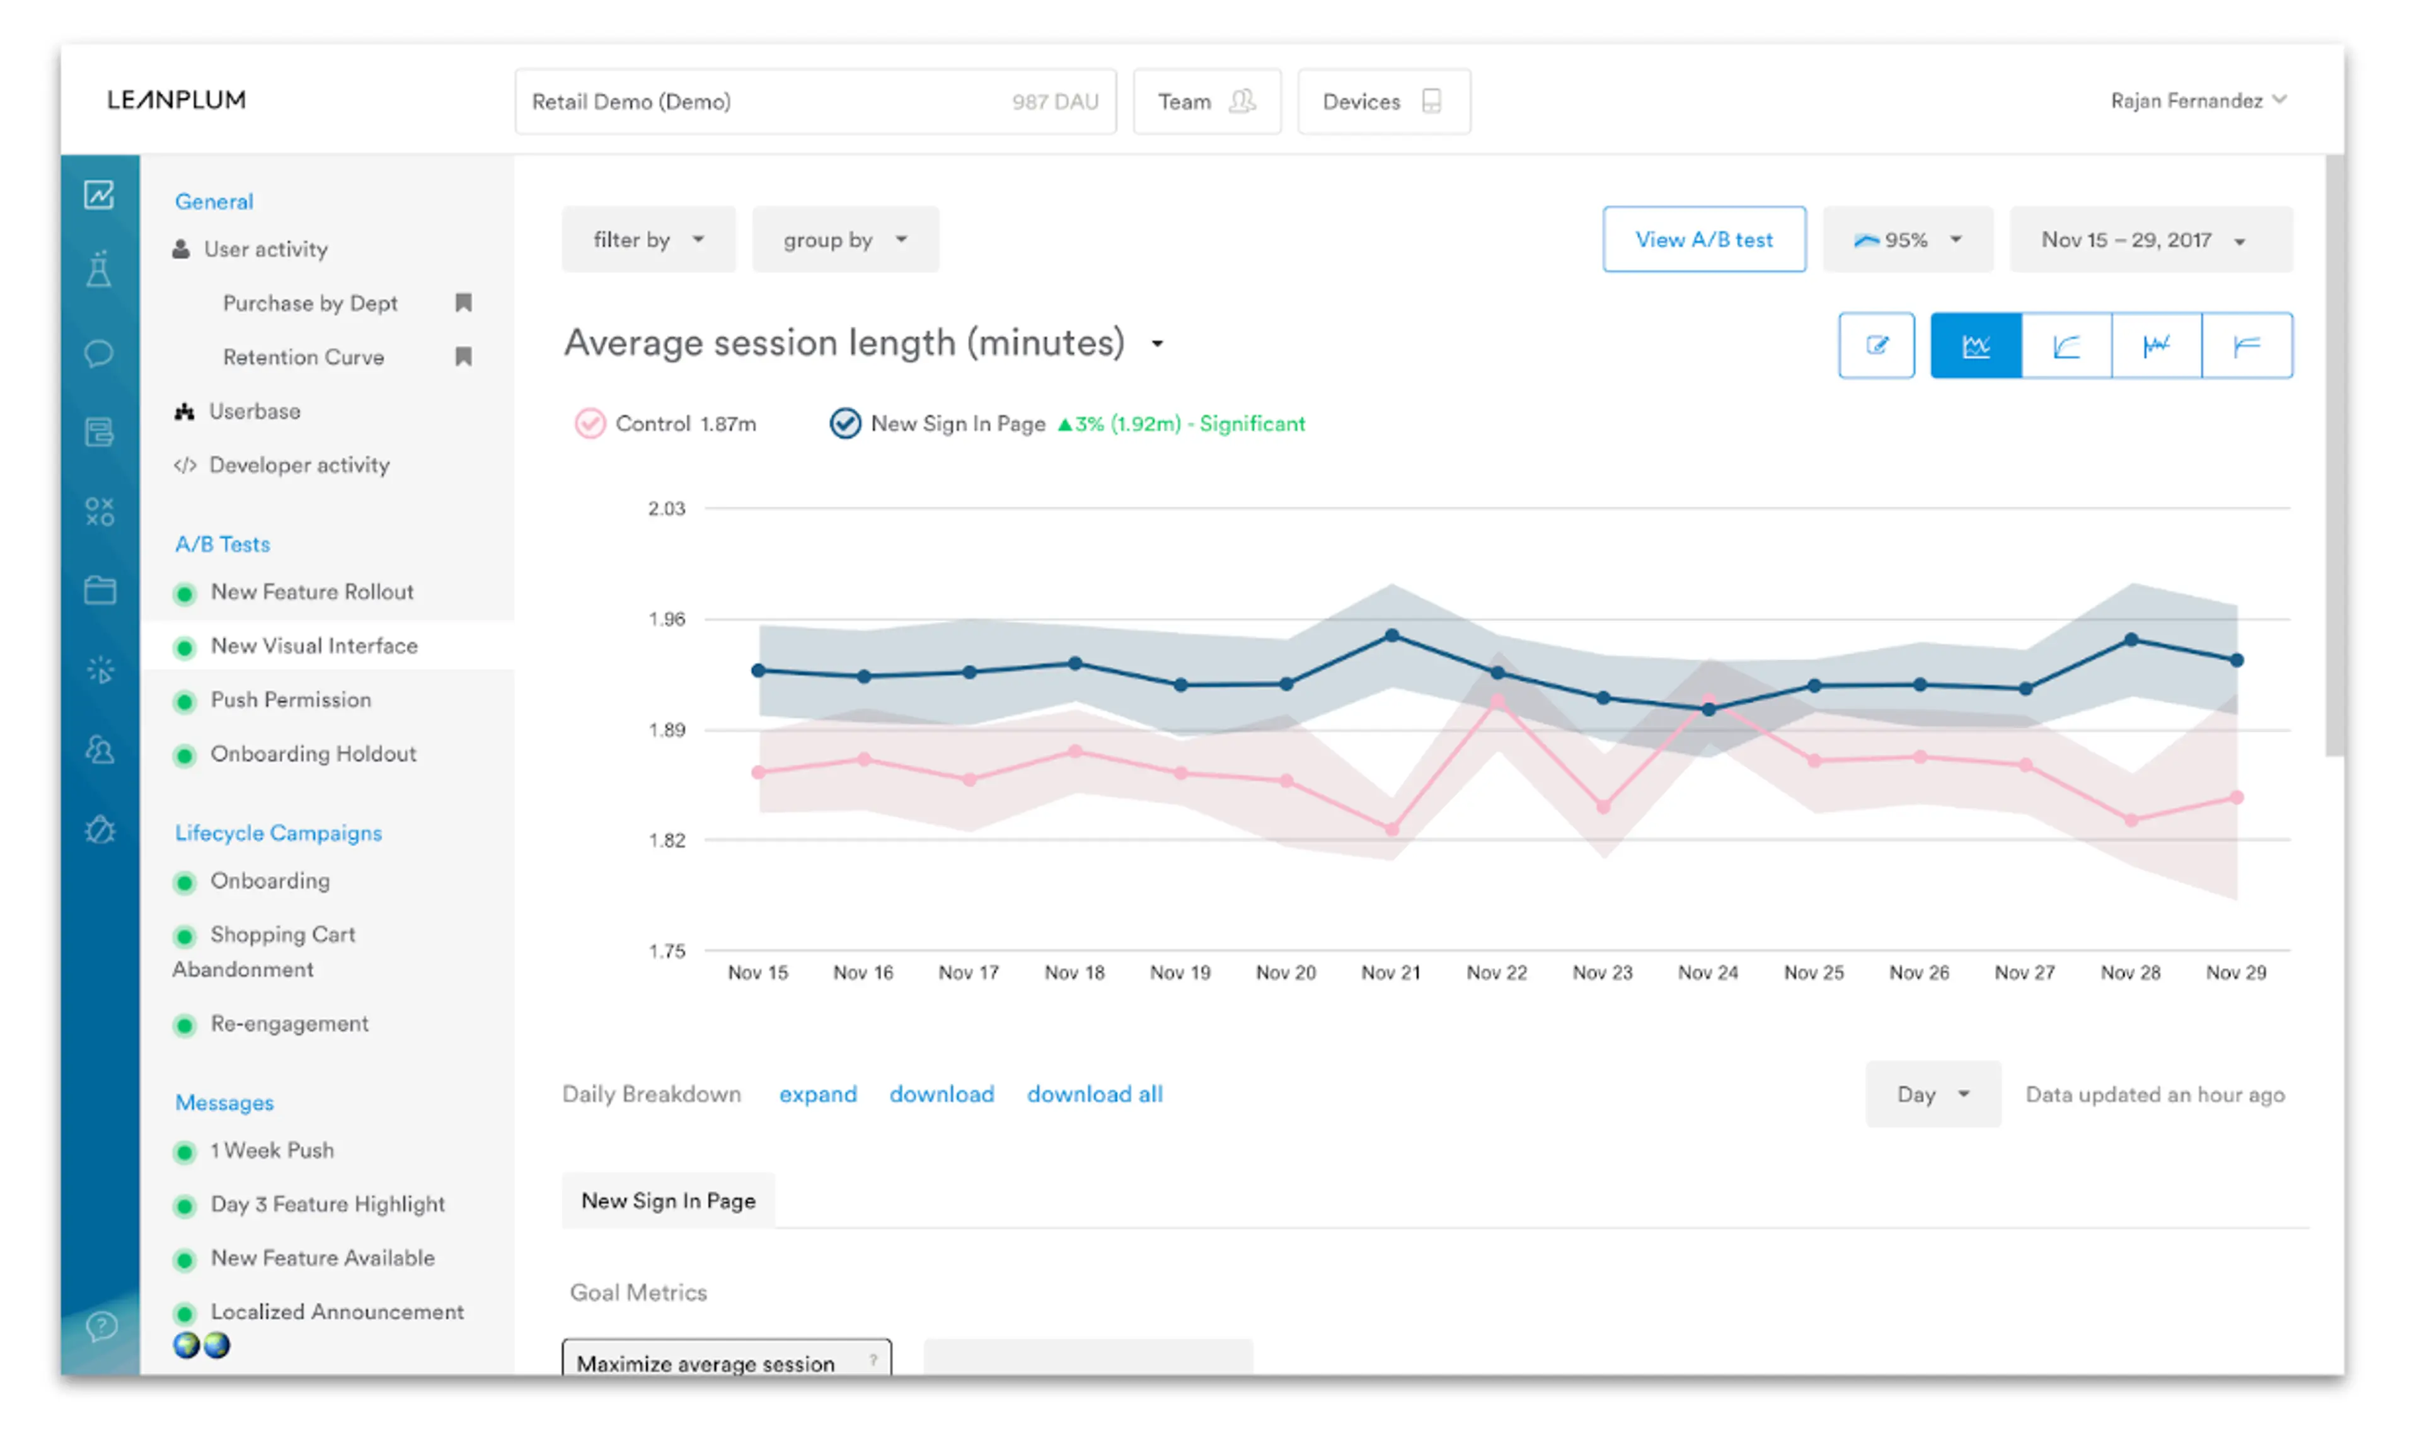The height and width of the screenshot is (1432, 2420).
Task: Open the circles and crosses sidebar icon
Action: click(100, 511)
